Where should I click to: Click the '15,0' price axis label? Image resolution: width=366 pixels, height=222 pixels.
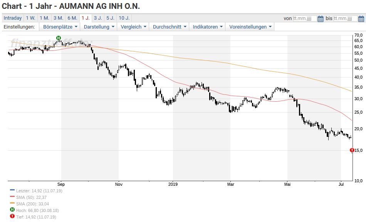359,150
